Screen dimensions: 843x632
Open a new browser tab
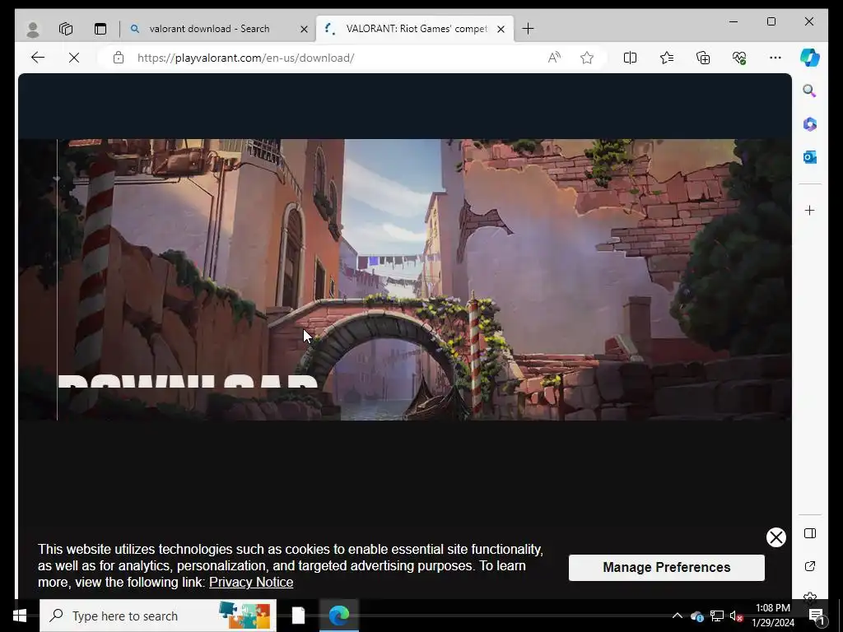pyautogui.click(x=528, y=29)
